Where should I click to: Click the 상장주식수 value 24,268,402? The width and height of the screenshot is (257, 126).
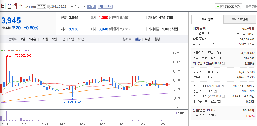point(247,39)
